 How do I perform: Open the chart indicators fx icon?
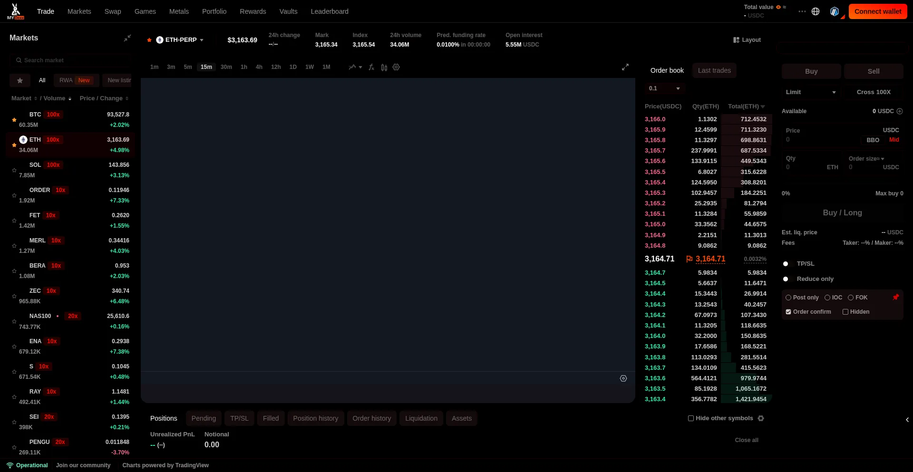[x=371, y=67]
